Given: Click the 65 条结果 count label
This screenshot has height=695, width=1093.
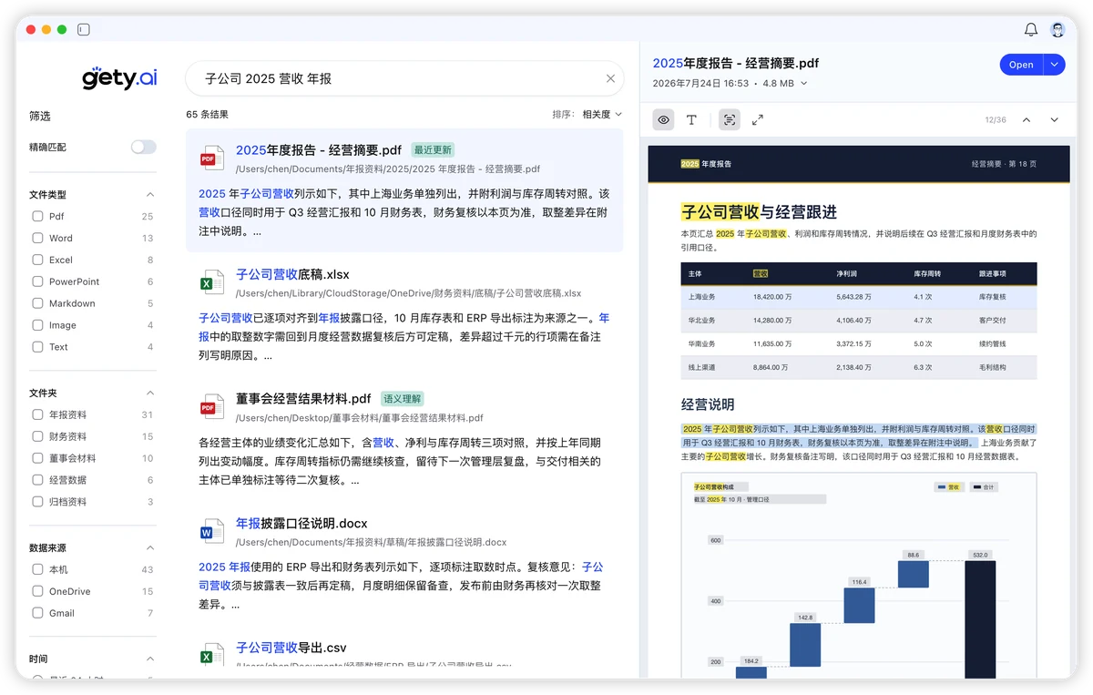Looking at the screenshot, I should [207, 115].
